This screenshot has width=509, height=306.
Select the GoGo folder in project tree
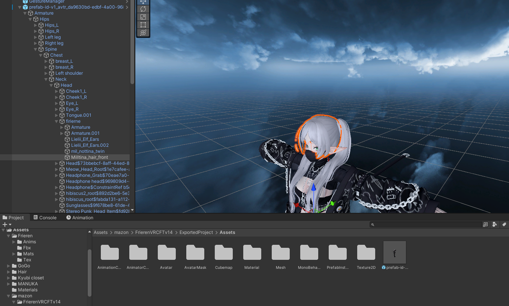(24, 266)
